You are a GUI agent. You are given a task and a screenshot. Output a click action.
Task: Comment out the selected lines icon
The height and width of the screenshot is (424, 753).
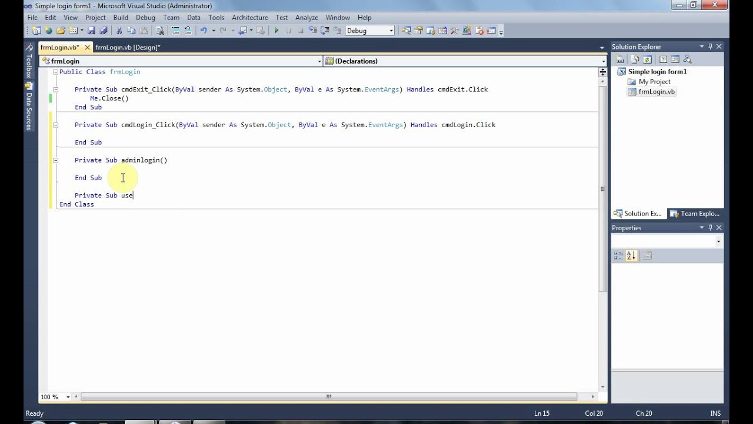pyautogui.click(x=176, y=31)
